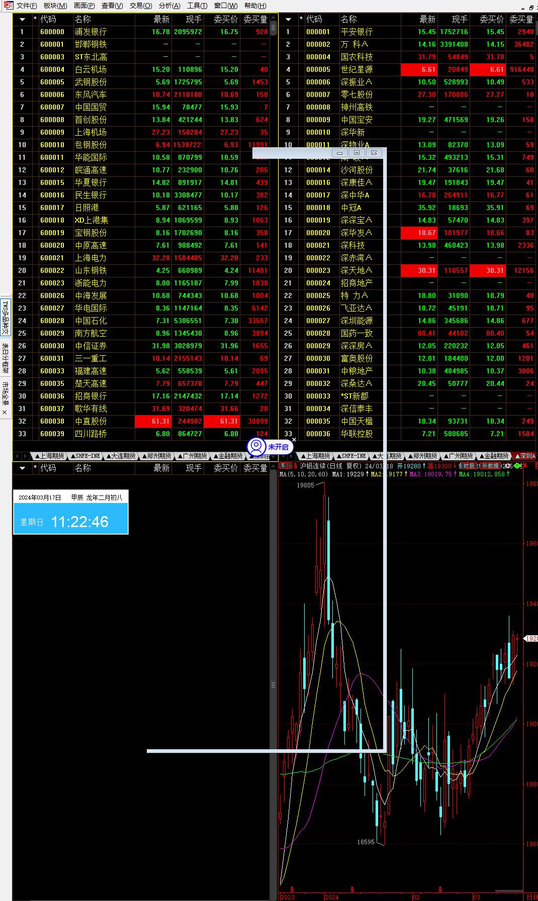Click the 未开启 assistant avatar icon
This screenshot has width=538, height=901.
point(256,446)
